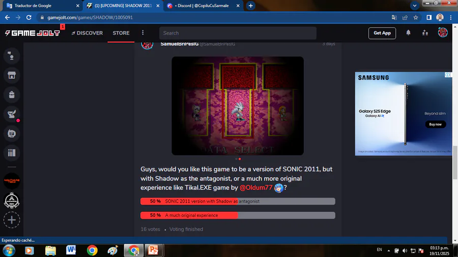Click the Get App button

[x=382, y=33]
